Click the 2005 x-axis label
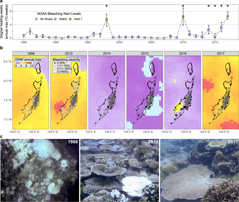Screen dimensions: 239x202 pyautogui.click(x=151, y=42)
